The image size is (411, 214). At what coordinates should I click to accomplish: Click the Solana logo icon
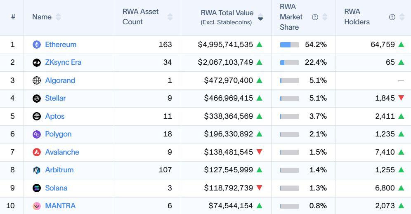click(37, 188)
